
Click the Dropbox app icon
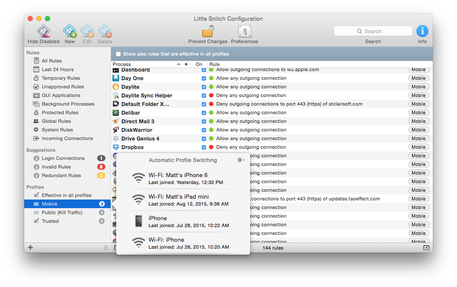116,147
